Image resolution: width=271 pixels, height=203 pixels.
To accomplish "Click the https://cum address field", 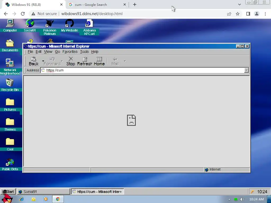I will tap(142, 70).
